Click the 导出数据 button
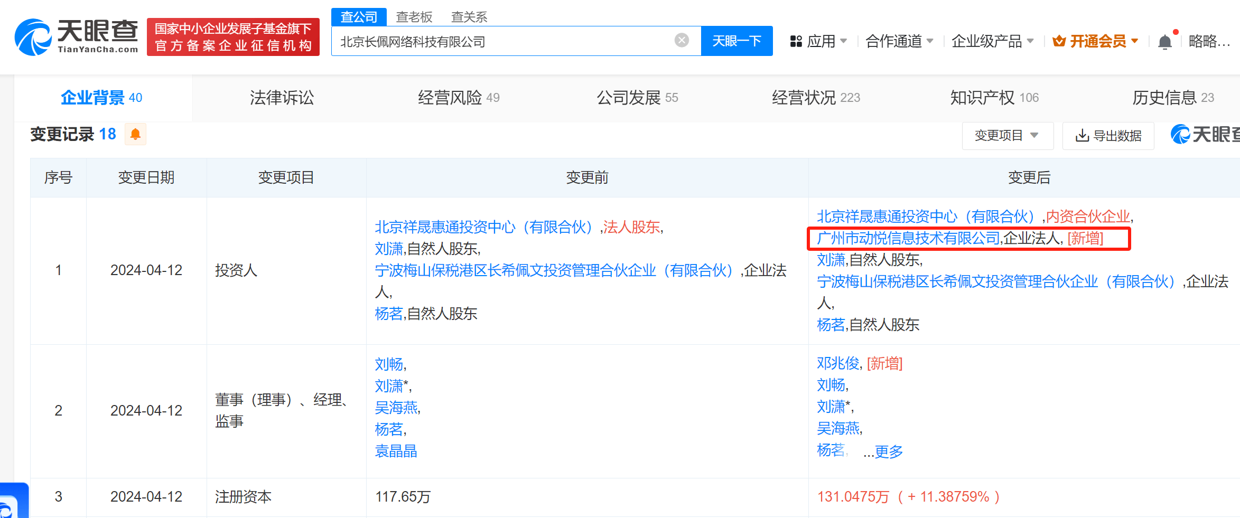This screenshot has height=518, width=1240. pyautogui.click(x=1108, y=136)
